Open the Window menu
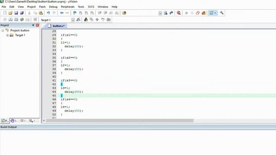Image resolution: width=276 pixels, height=155 pixels. 103,7
